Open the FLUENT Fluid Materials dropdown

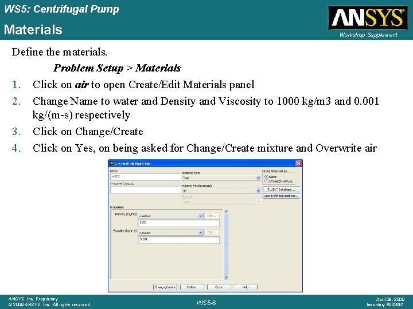pos(258,191)
